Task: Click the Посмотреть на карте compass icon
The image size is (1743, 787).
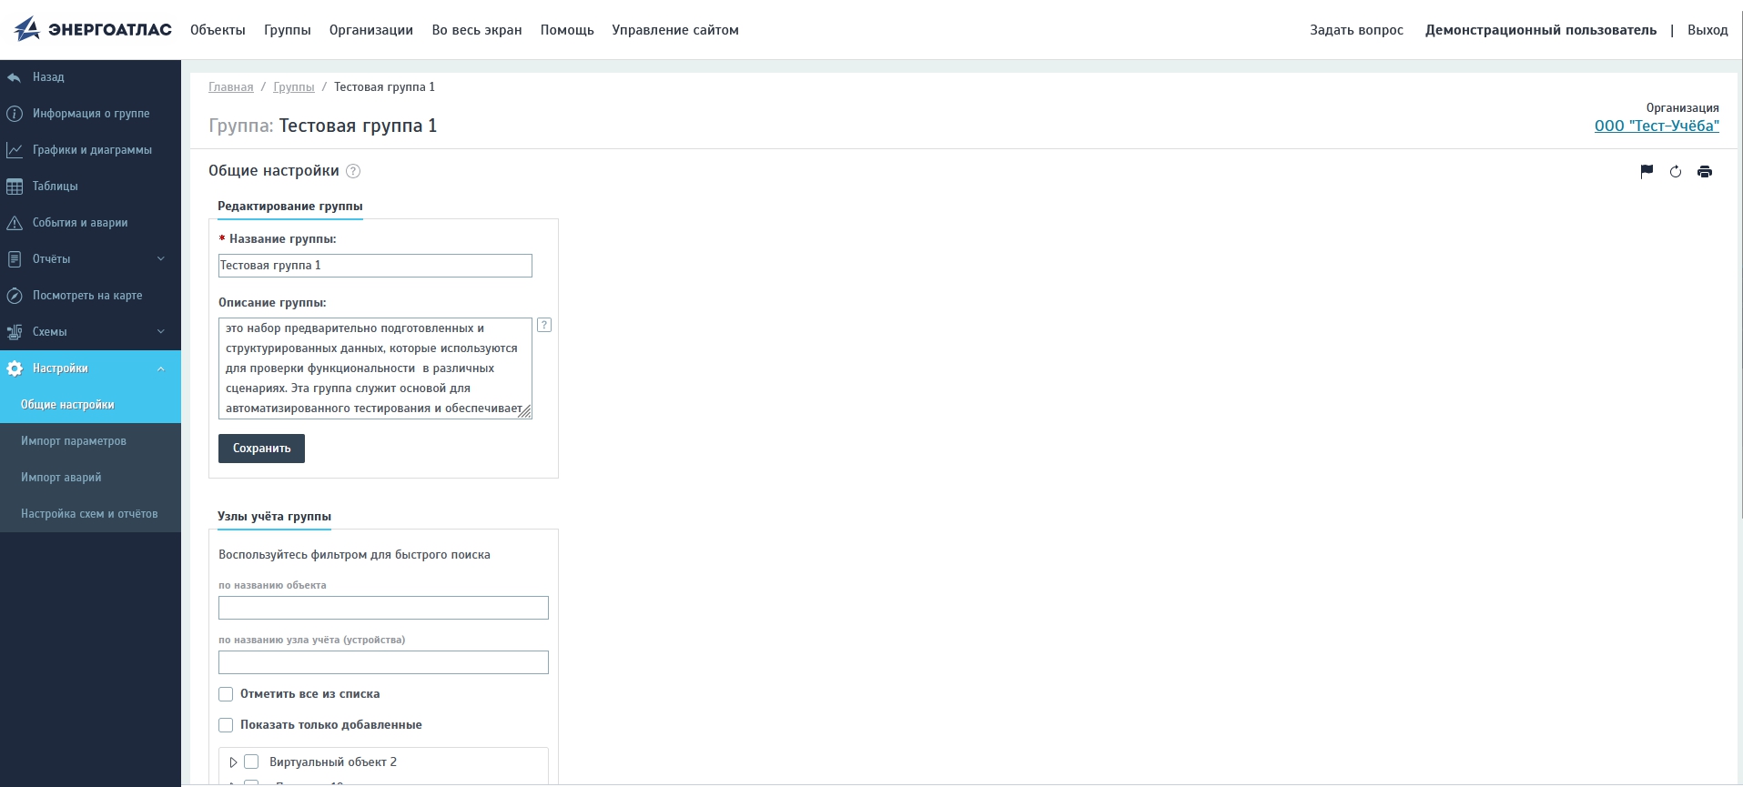Action: (14, 296)
